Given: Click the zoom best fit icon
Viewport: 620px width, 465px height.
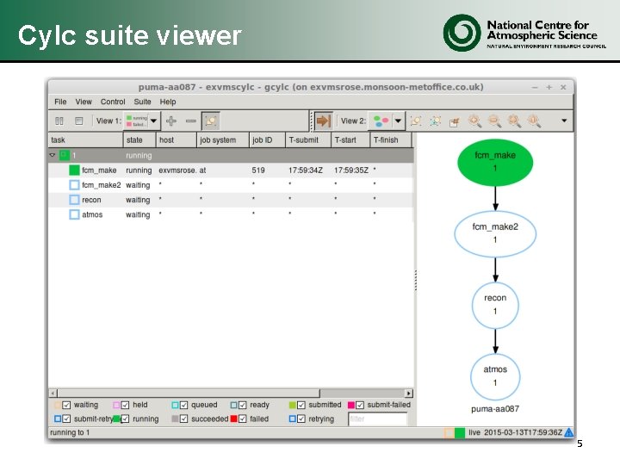Looking at the screenshot, I should (x=514, y=121).
